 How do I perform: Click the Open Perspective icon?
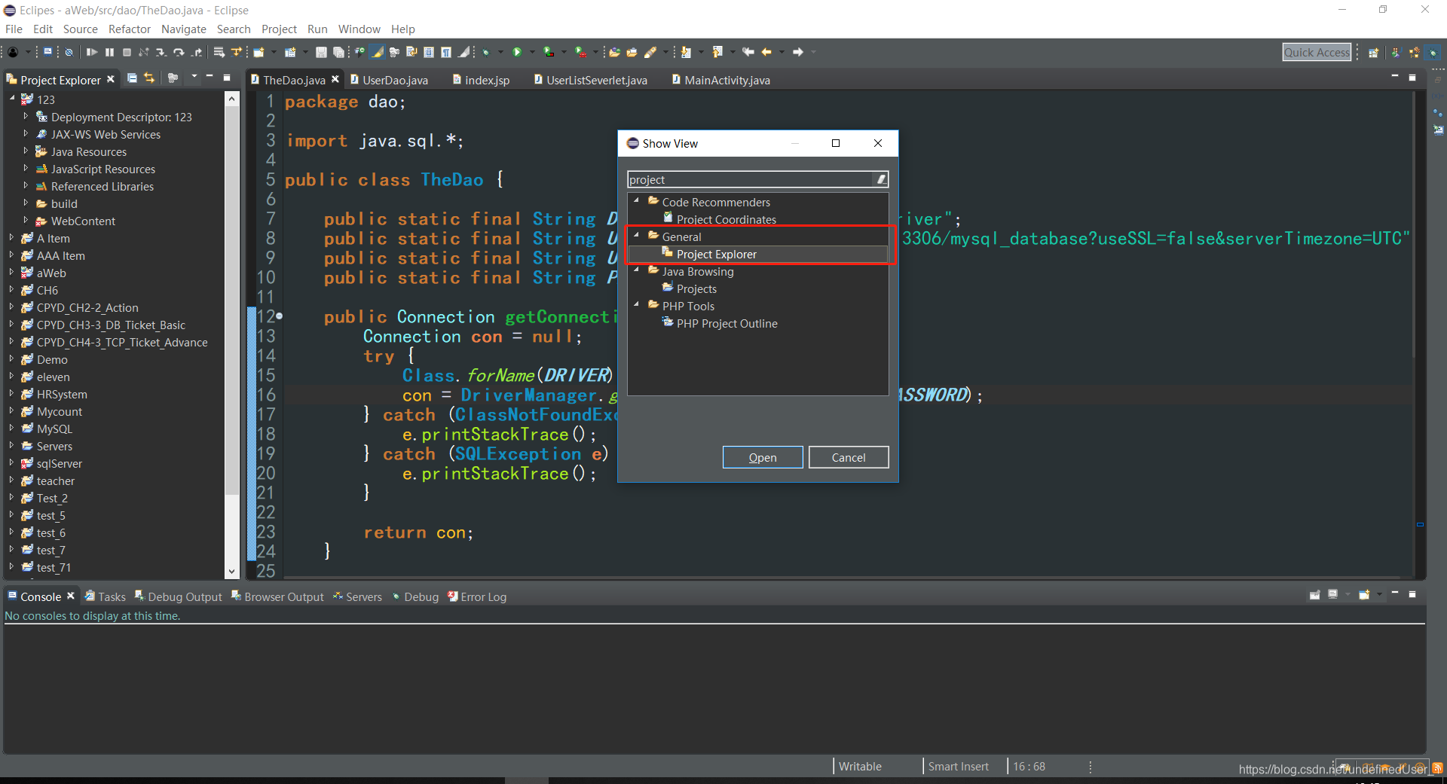click(1373, 53)
